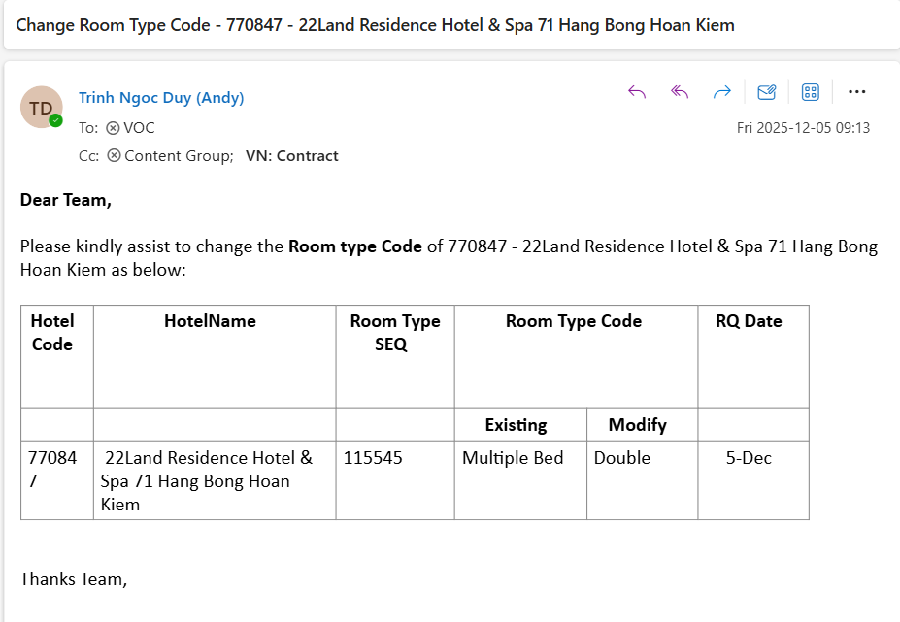
Task: Click the circled-x icon beside Content Group
Action: pos(114,155)
